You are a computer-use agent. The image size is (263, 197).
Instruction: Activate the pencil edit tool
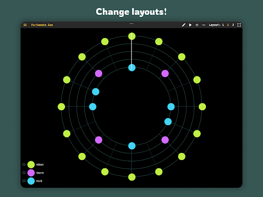[183, 25]
